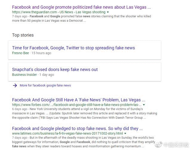Image resolution: width=191 pixels, height=150 pixels.
Task: Click the Weibo logo watermark icon
Action: click(158, 144)
